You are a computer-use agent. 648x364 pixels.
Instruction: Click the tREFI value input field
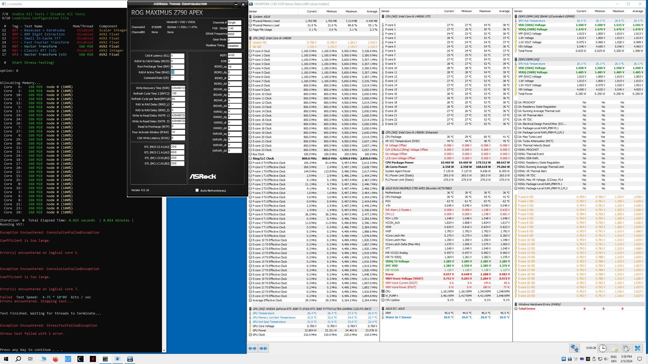tap(234, 55)
